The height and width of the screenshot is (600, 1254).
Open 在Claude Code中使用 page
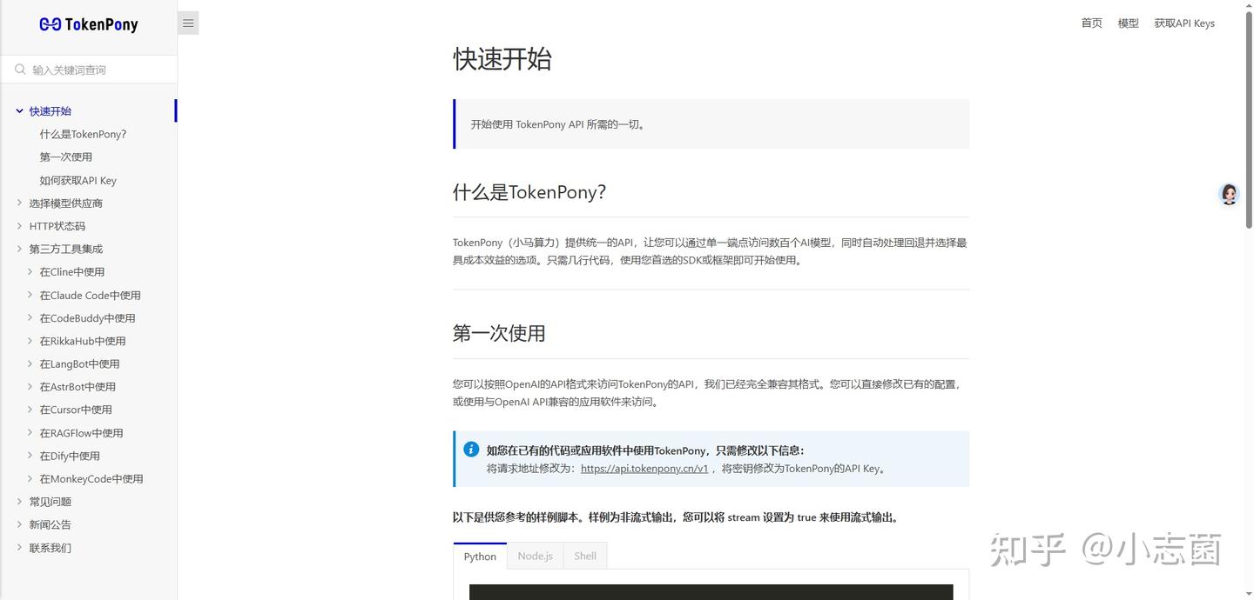(x=90, y=295)
